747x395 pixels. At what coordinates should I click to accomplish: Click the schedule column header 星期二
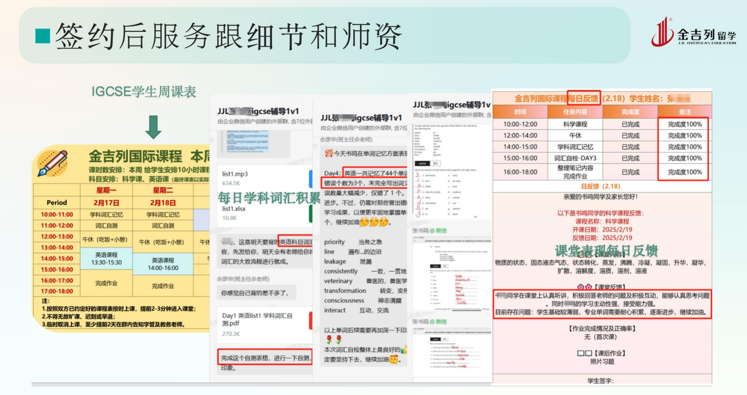(163, 190)
